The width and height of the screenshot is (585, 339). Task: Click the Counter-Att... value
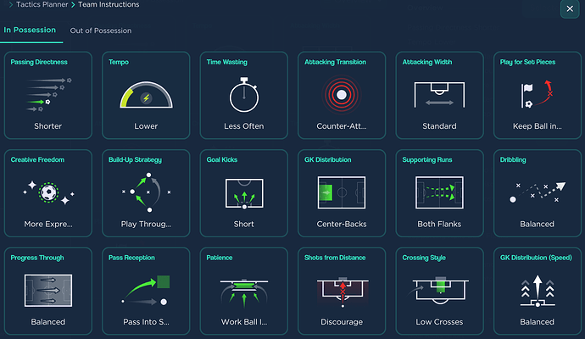342,126
